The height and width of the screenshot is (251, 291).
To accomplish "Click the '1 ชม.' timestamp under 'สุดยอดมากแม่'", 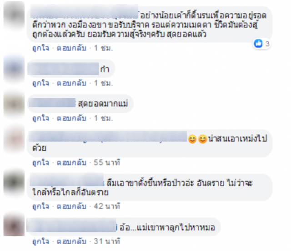I will [x=103, y=118].
